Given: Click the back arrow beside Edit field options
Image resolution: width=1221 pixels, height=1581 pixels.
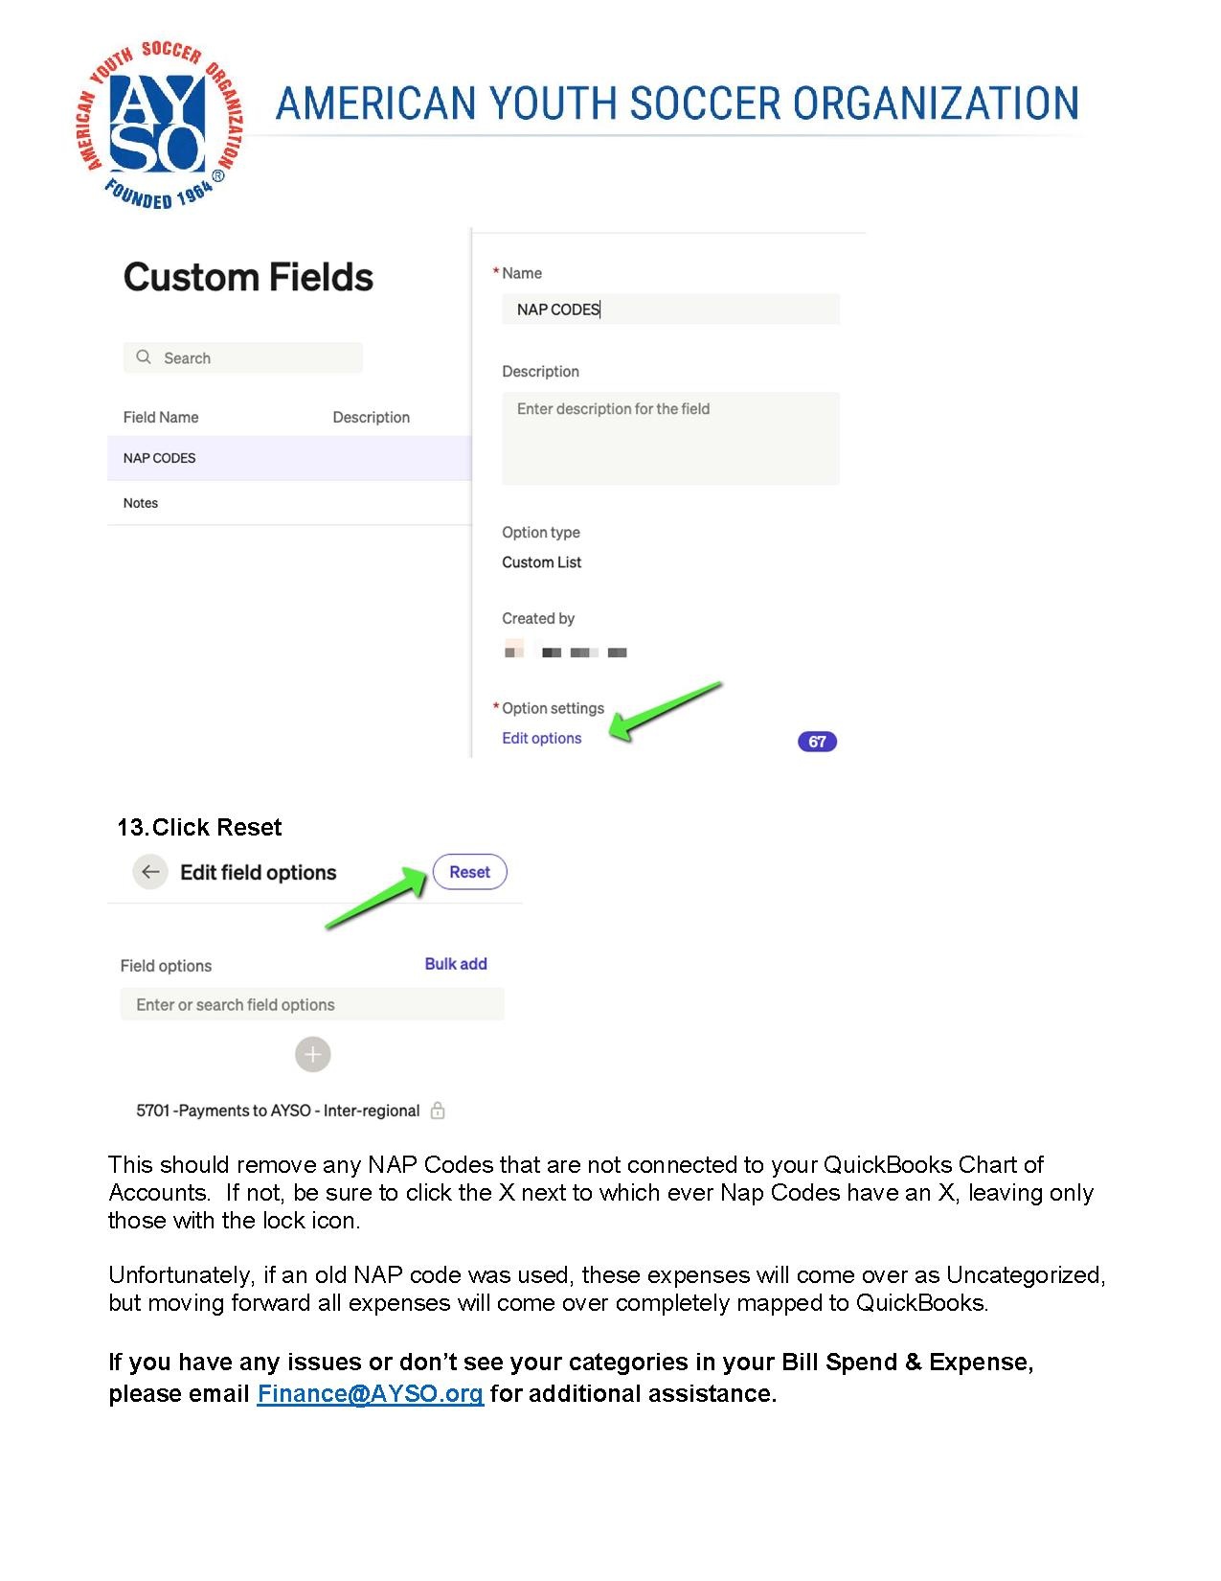Looking at the screenshot, I should coord(150,872).
